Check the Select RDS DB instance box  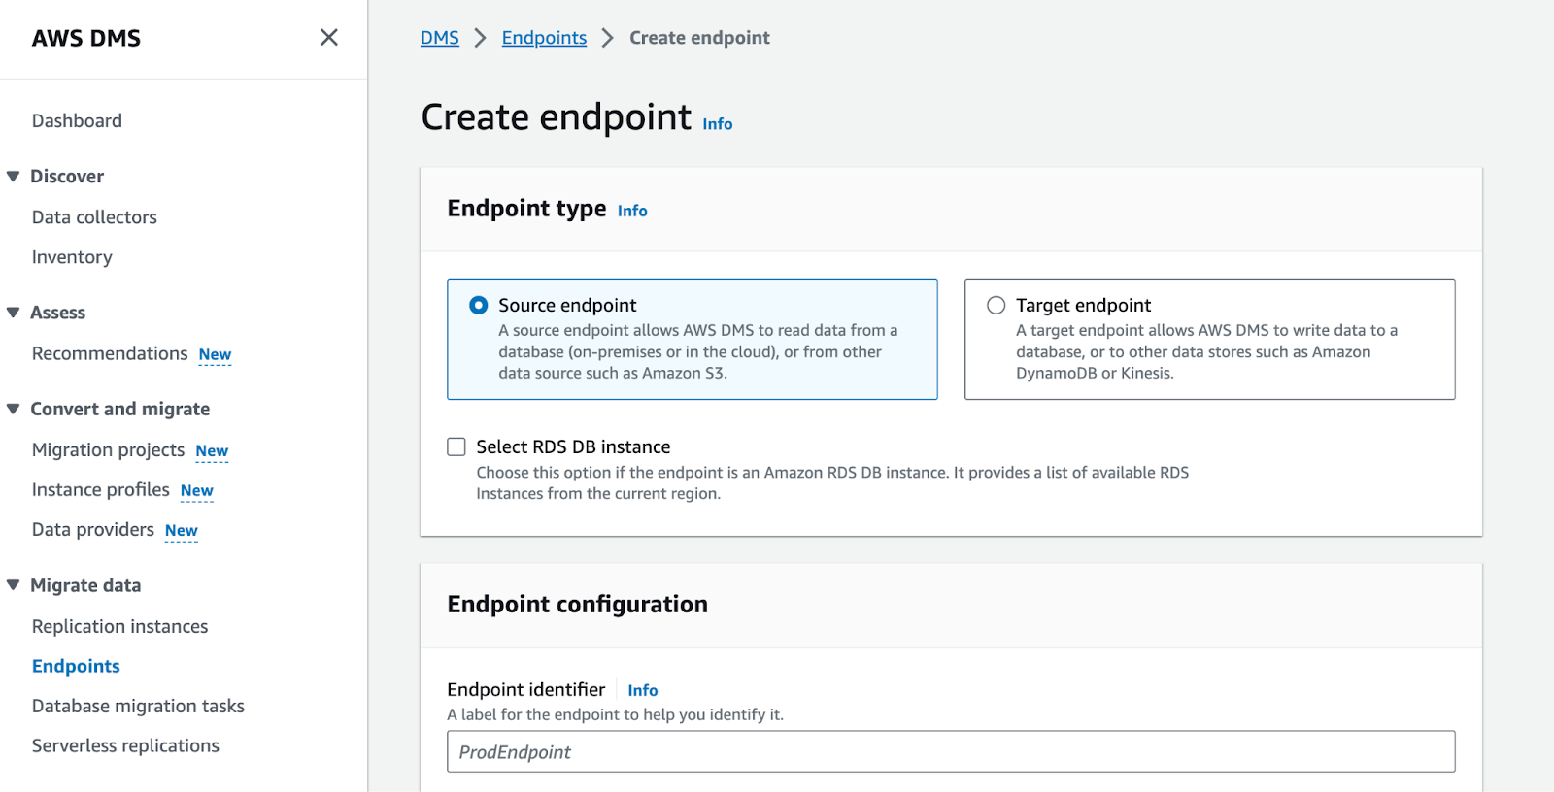tap(456, 446)
